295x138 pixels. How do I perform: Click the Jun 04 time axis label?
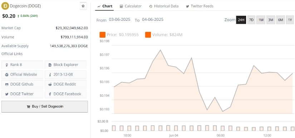coord(173,135)
